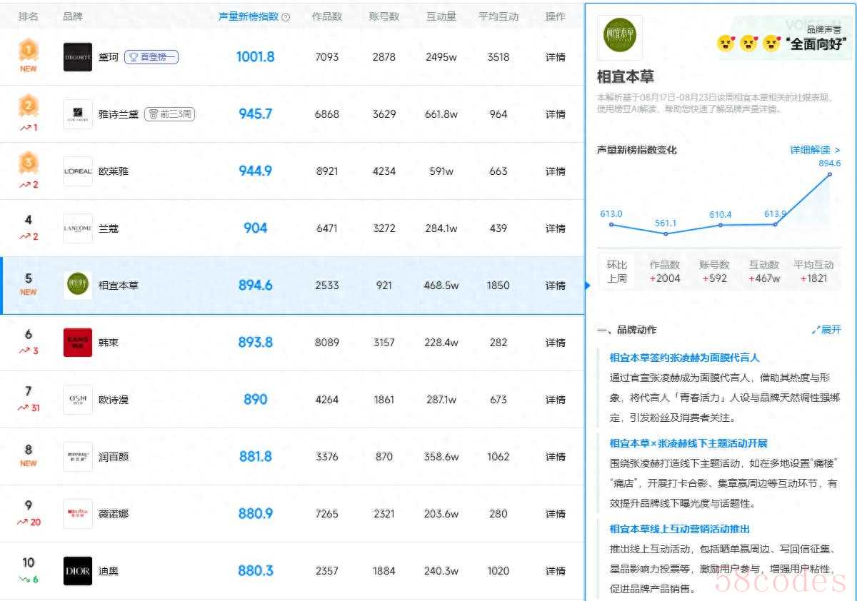Click the Winona logo for 薇诺娜

click(77, 514)
